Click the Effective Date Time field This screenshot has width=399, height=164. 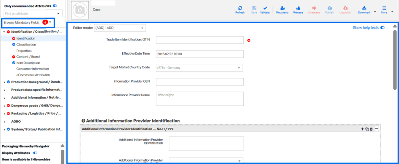200,54
